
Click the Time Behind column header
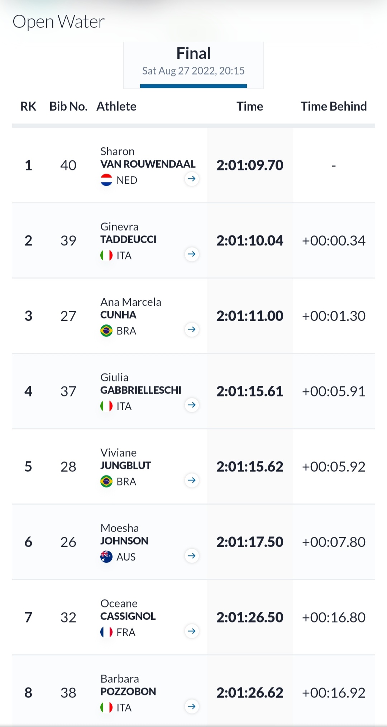tap(333, 106)
